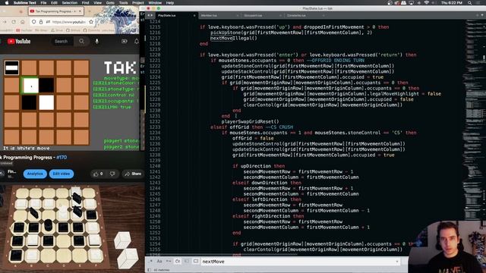This screenshot has height=273, width=486.
Task: Click the padlock site security icon
Action: click(x=40, y=22)
